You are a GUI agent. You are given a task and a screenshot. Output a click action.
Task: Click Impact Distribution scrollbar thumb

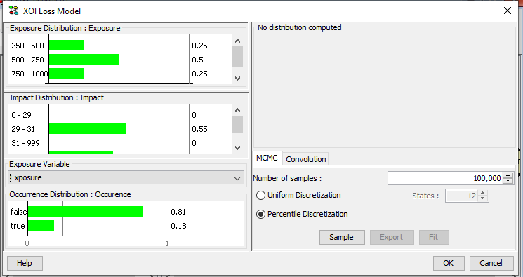[x=237, y=124]
